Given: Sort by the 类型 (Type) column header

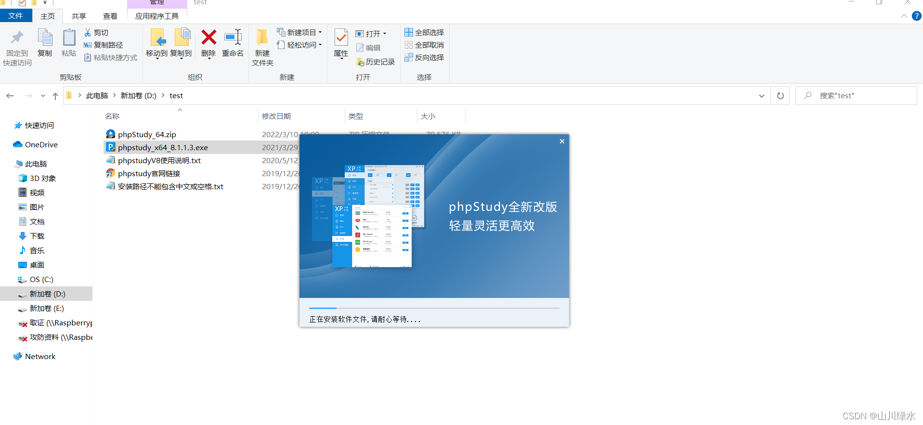Looking at the screenshot, I should tap(356, 116).
